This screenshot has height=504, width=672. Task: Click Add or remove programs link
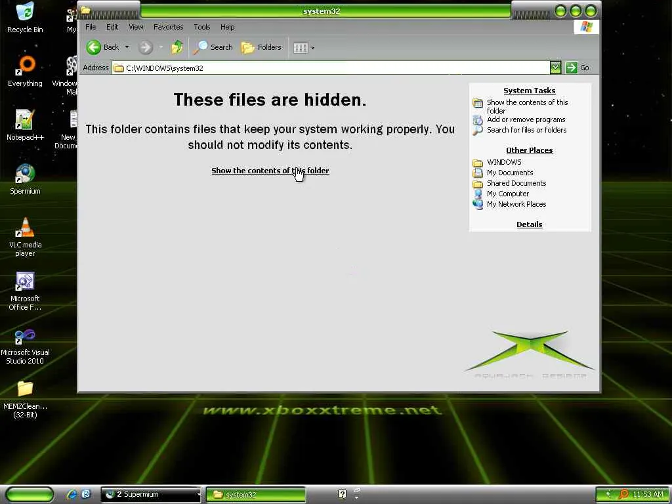pos(526,119)
